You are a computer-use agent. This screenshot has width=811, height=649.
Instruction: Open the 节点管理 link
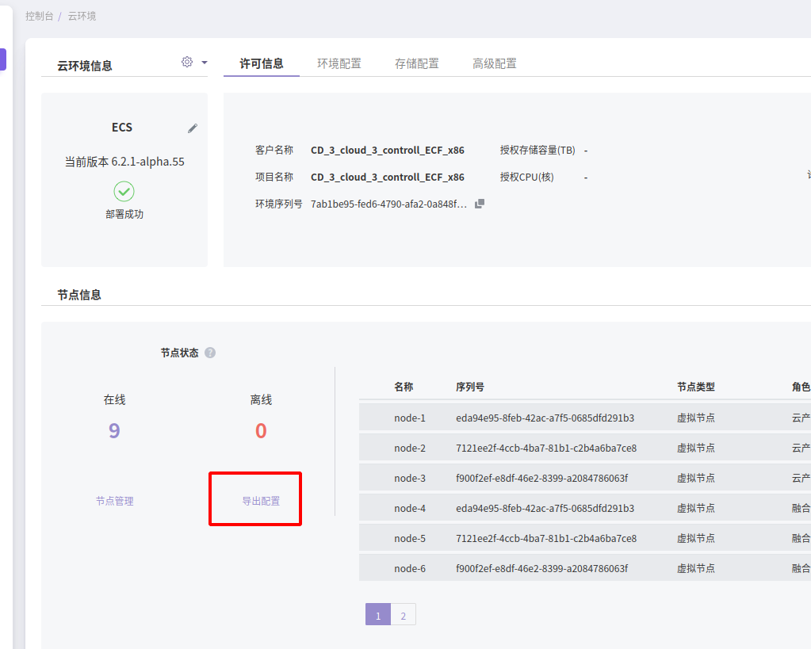point(115,501)
